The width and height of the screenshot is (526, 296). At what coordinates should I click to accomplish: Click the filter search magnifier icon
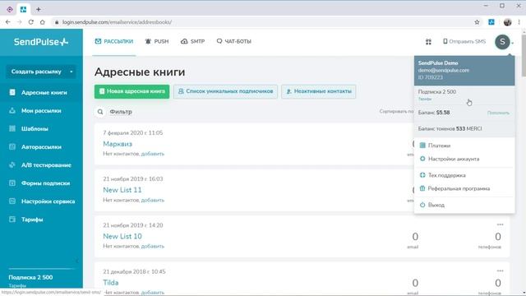100,112
